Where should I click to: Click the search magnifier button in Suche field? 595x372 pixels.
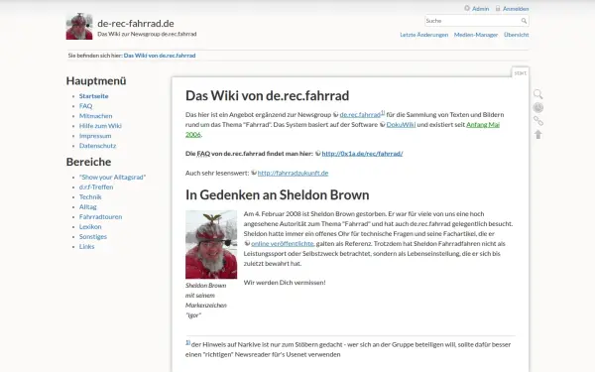point(524,21)
